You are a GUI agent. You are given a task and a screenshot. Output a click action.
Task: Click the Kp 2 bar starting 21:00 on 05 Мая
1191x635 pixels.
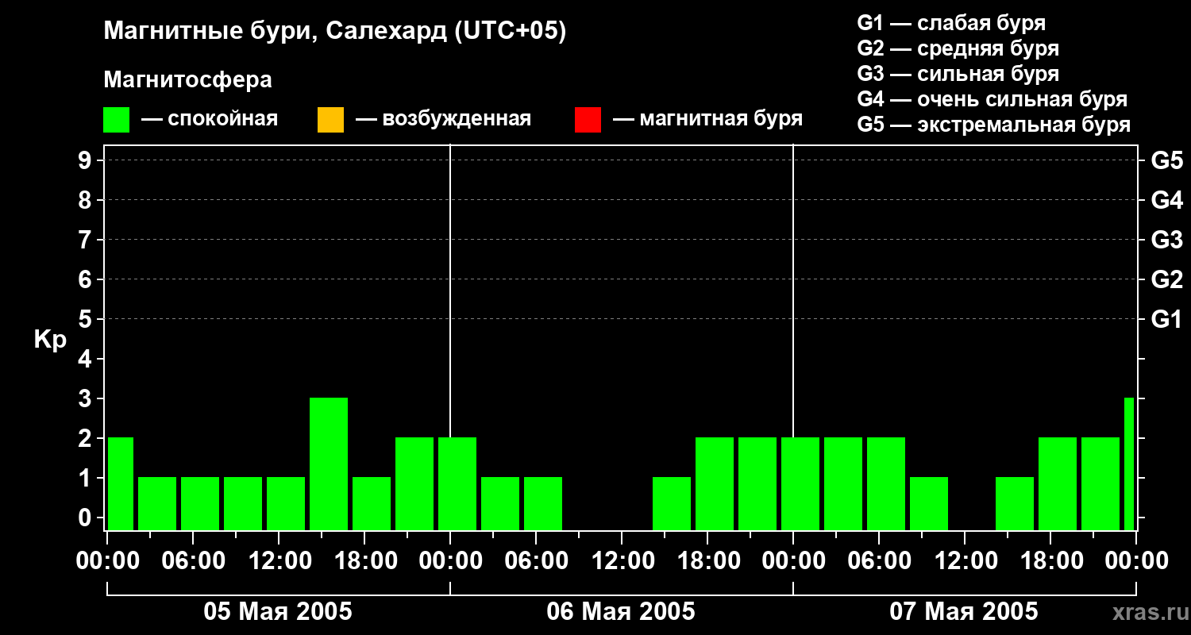coord(414,483)
